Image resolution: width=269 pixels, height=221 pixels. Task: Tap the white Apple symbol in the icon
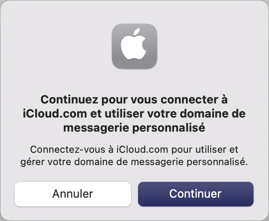click(x=134, y=44)
